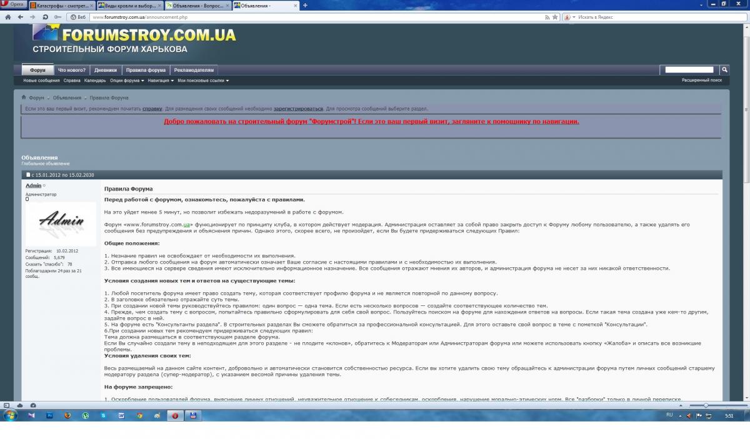Expand the Опции форума dropdown

point(127,81)
